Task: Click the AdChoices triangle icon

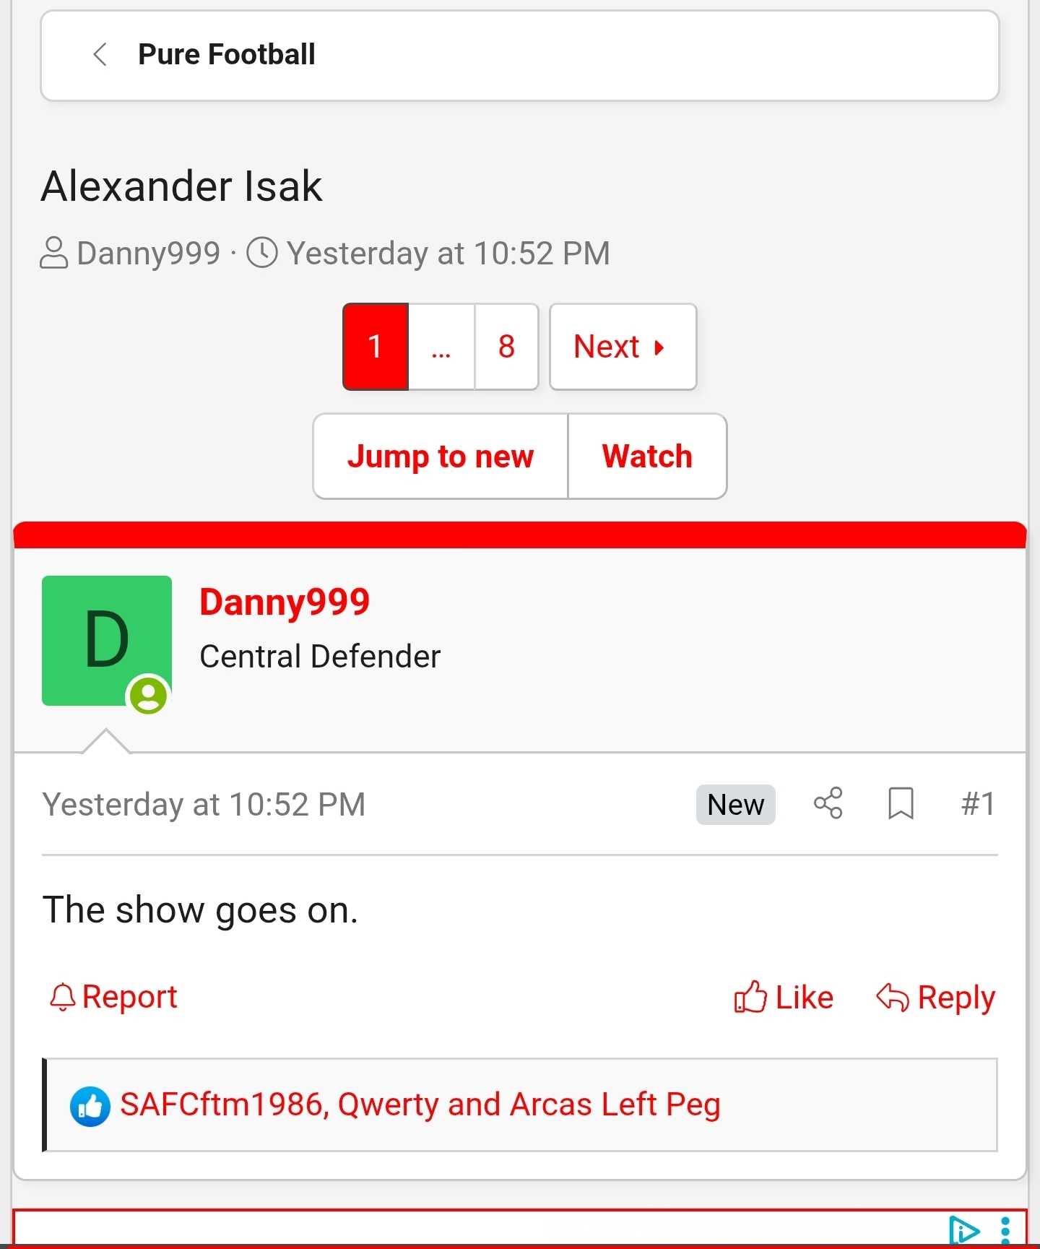Action: pyautogui.click(x=964, y=1231)
